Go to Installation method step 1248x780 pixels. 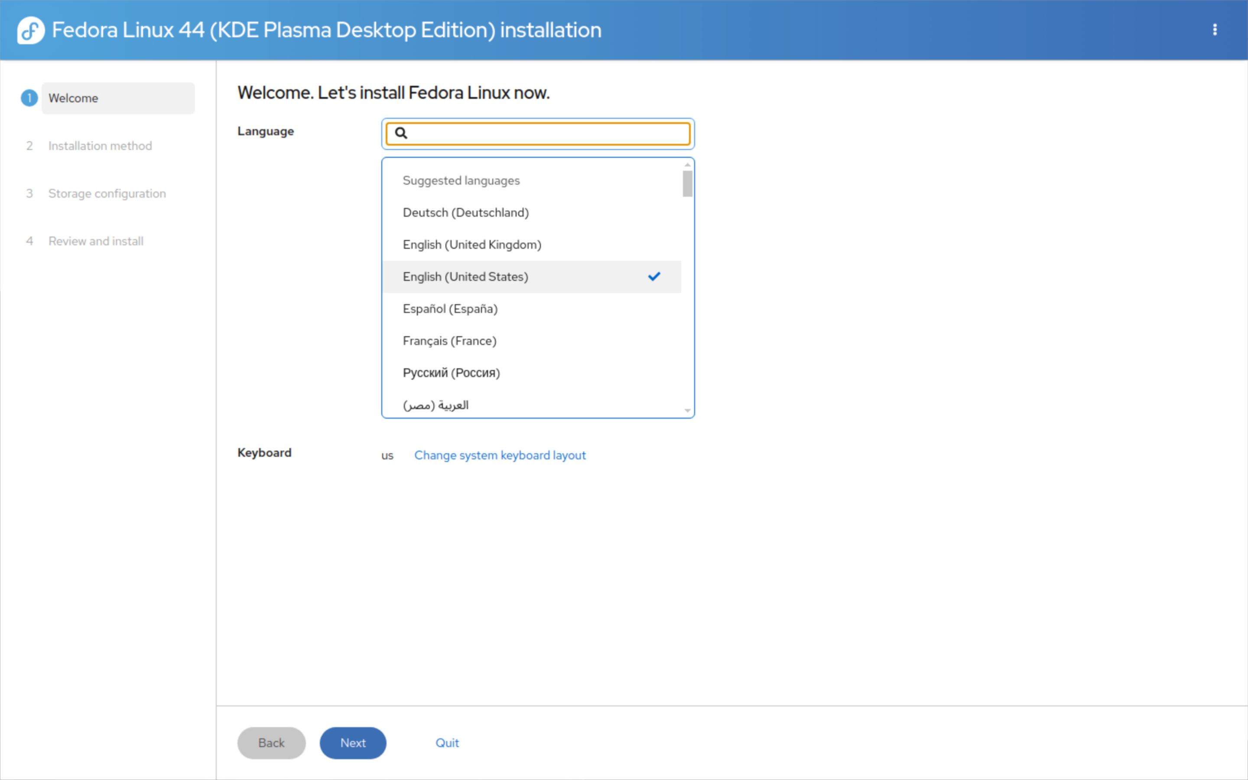click(x=100, y=146)
